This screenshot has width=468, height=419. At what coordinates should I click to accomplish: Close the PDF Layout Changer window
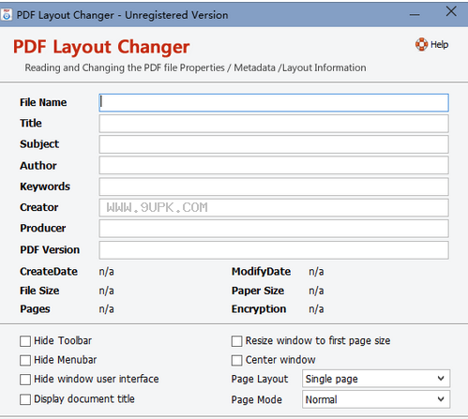(451, 11)
